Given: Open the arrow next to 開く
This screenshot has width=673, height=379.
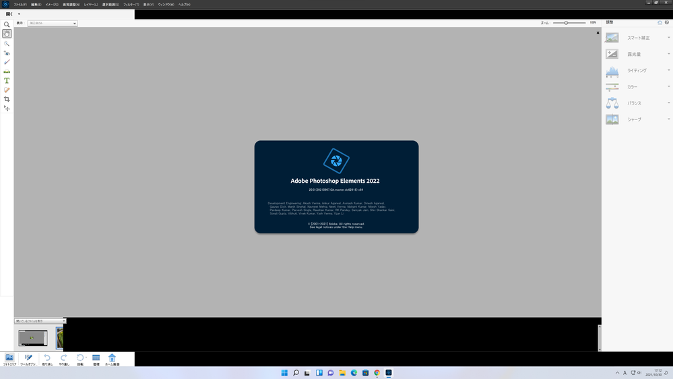Looking at the screenshot, I should point(19,14).
